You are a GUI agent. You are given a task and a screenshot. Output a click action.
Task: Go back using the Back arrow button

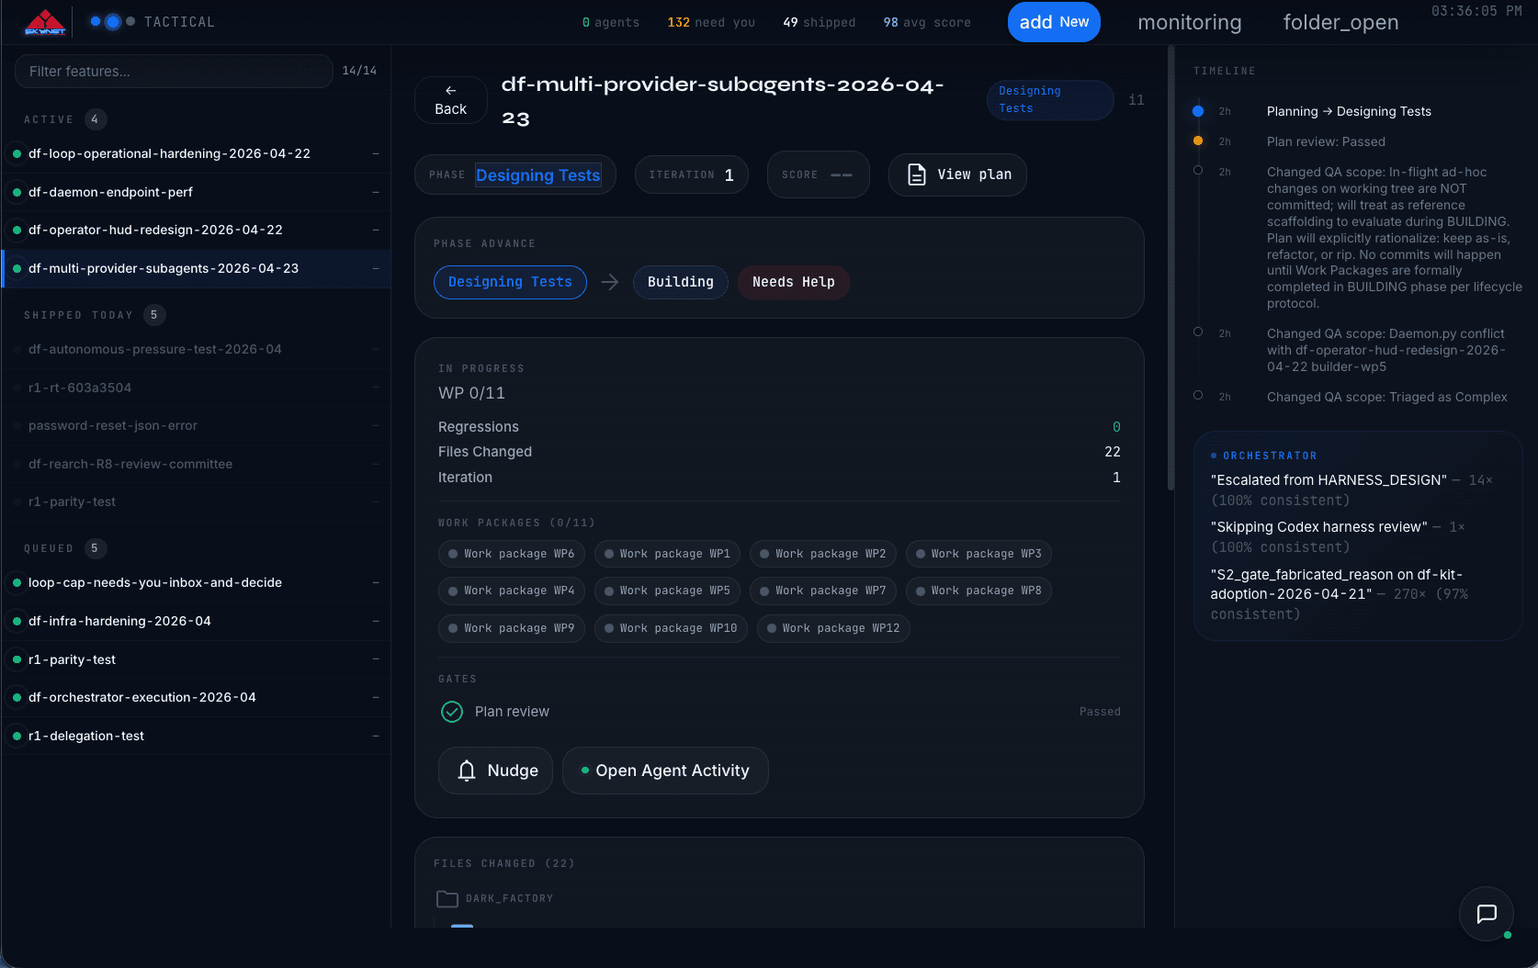(450, 100)
